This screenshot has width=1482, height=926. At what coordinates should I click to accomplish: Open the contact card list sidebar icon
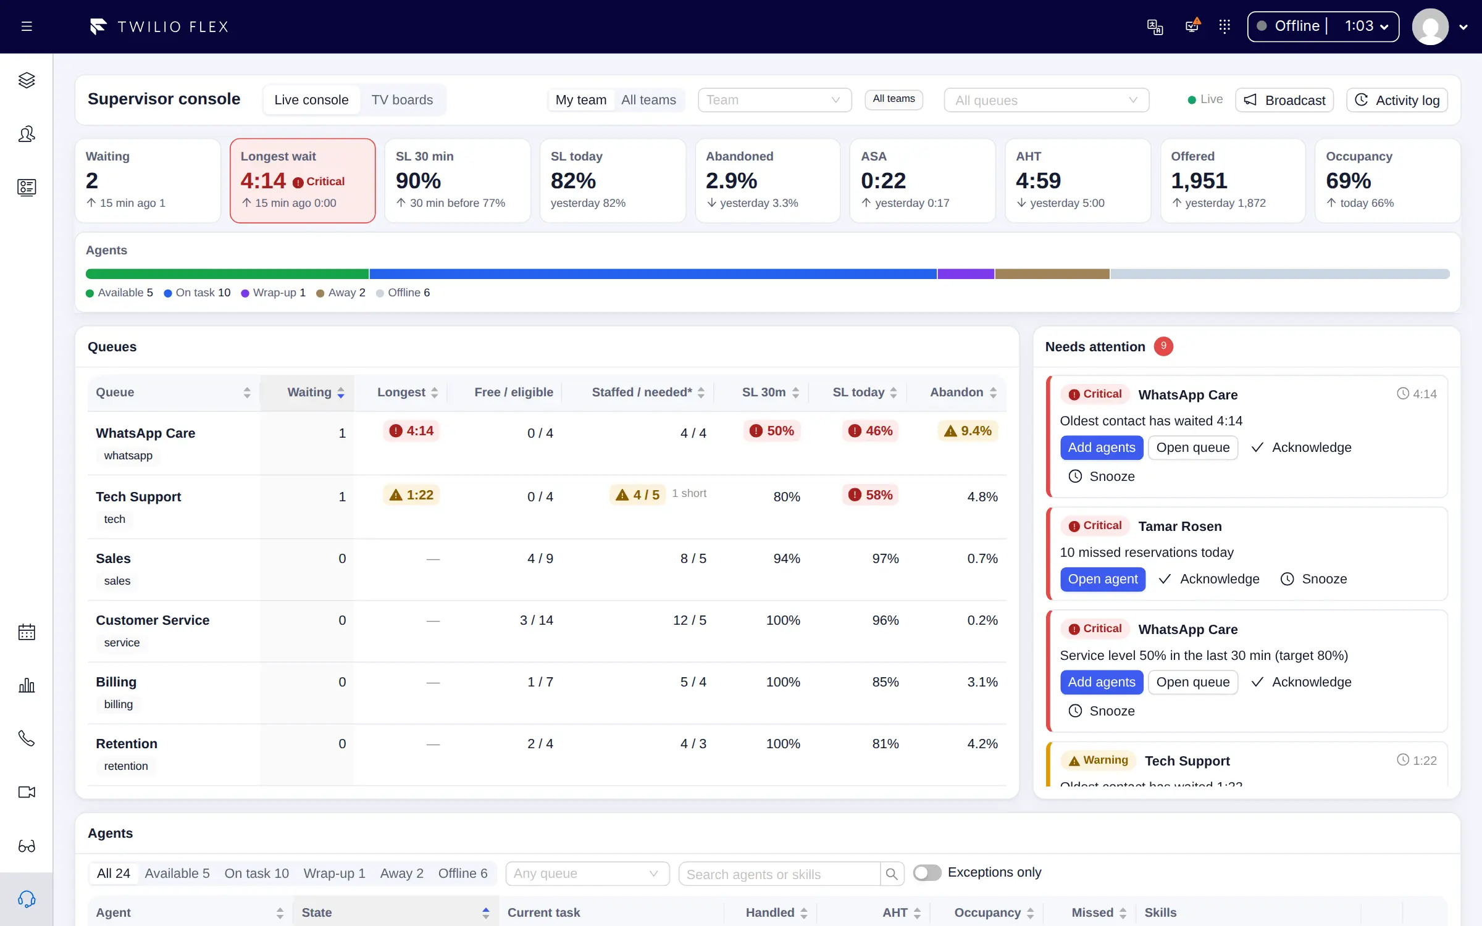pyautogui.click(x=27, y=187)
